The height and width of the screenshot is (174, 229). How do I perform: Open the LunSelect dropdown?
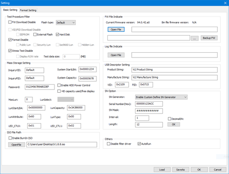(x=66, y=99)
